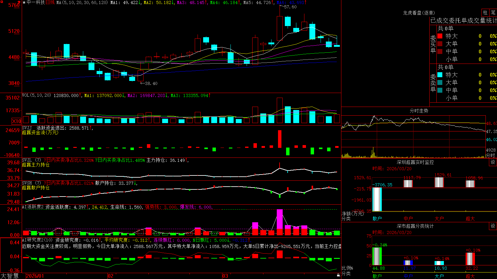Click the 中一科技 stock name
The height and width of the screenshot is (279, 497).
click(x=36, y=2)
